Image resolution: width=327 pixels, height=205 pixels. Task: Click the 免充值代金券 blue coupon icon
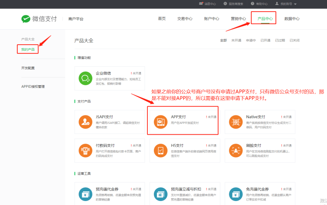236,194
